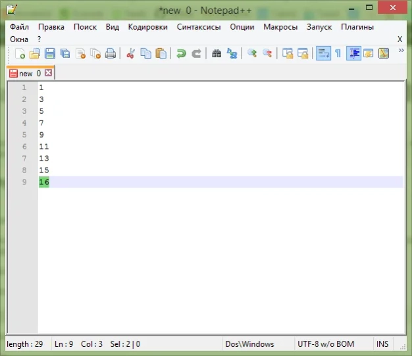This screenshot has height=356, width=412.
Task: Click the text 15 on line 8
Action: pyautogui.click(x=44, y=170)
